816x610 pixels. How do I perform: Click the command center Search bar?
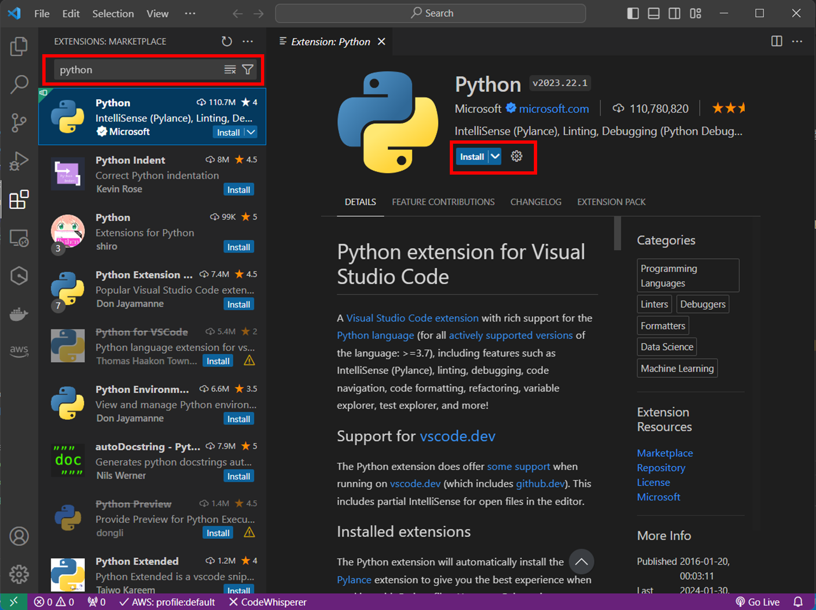coord(431,14)
